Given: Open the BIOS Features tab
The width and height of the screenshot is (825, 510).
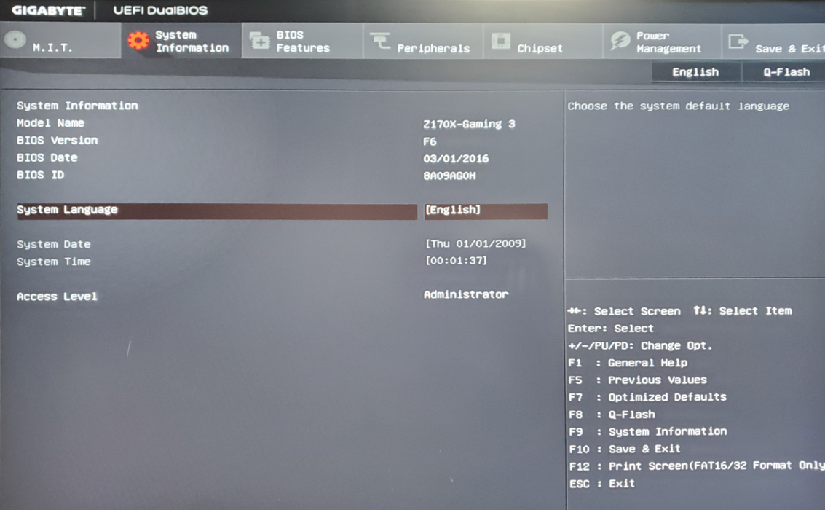Looking at the screenshot, I should [302, 41].
